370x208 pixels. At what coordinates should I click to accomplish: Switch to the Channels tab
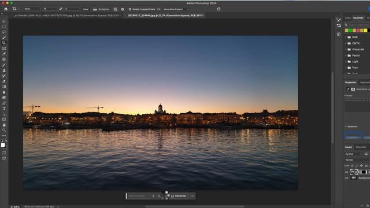pos(361,147)
